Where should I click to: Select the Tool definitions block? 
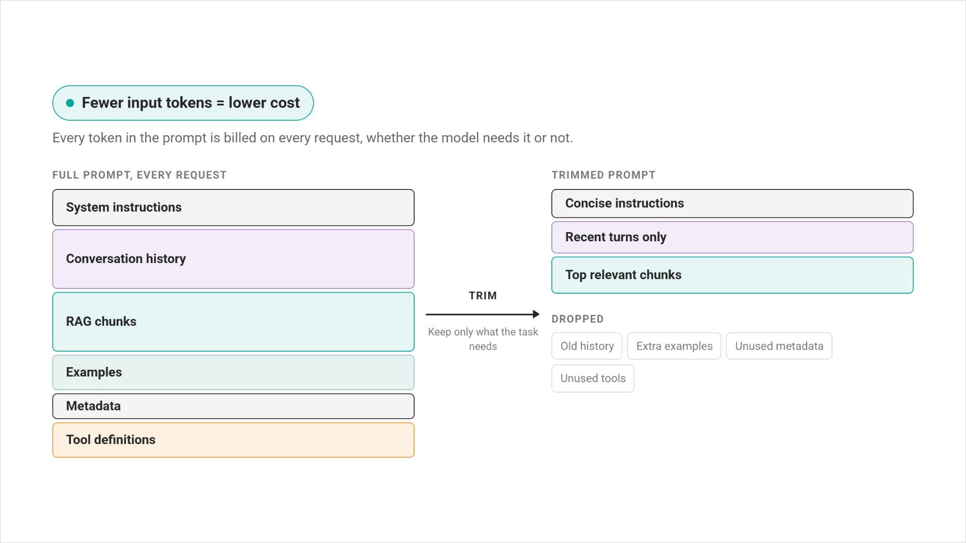pos(233,440)
